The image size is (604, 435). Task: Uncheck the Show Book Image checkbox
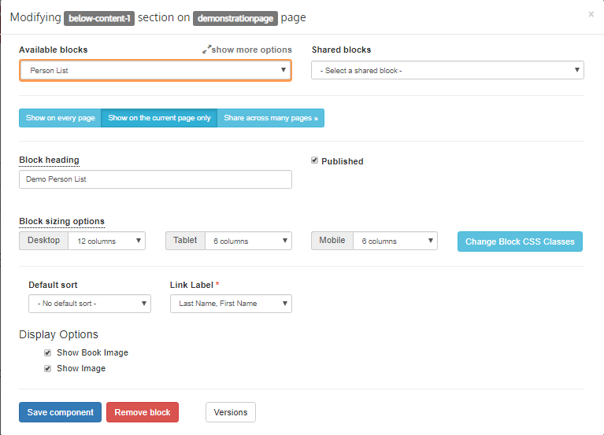click(48, 353)
